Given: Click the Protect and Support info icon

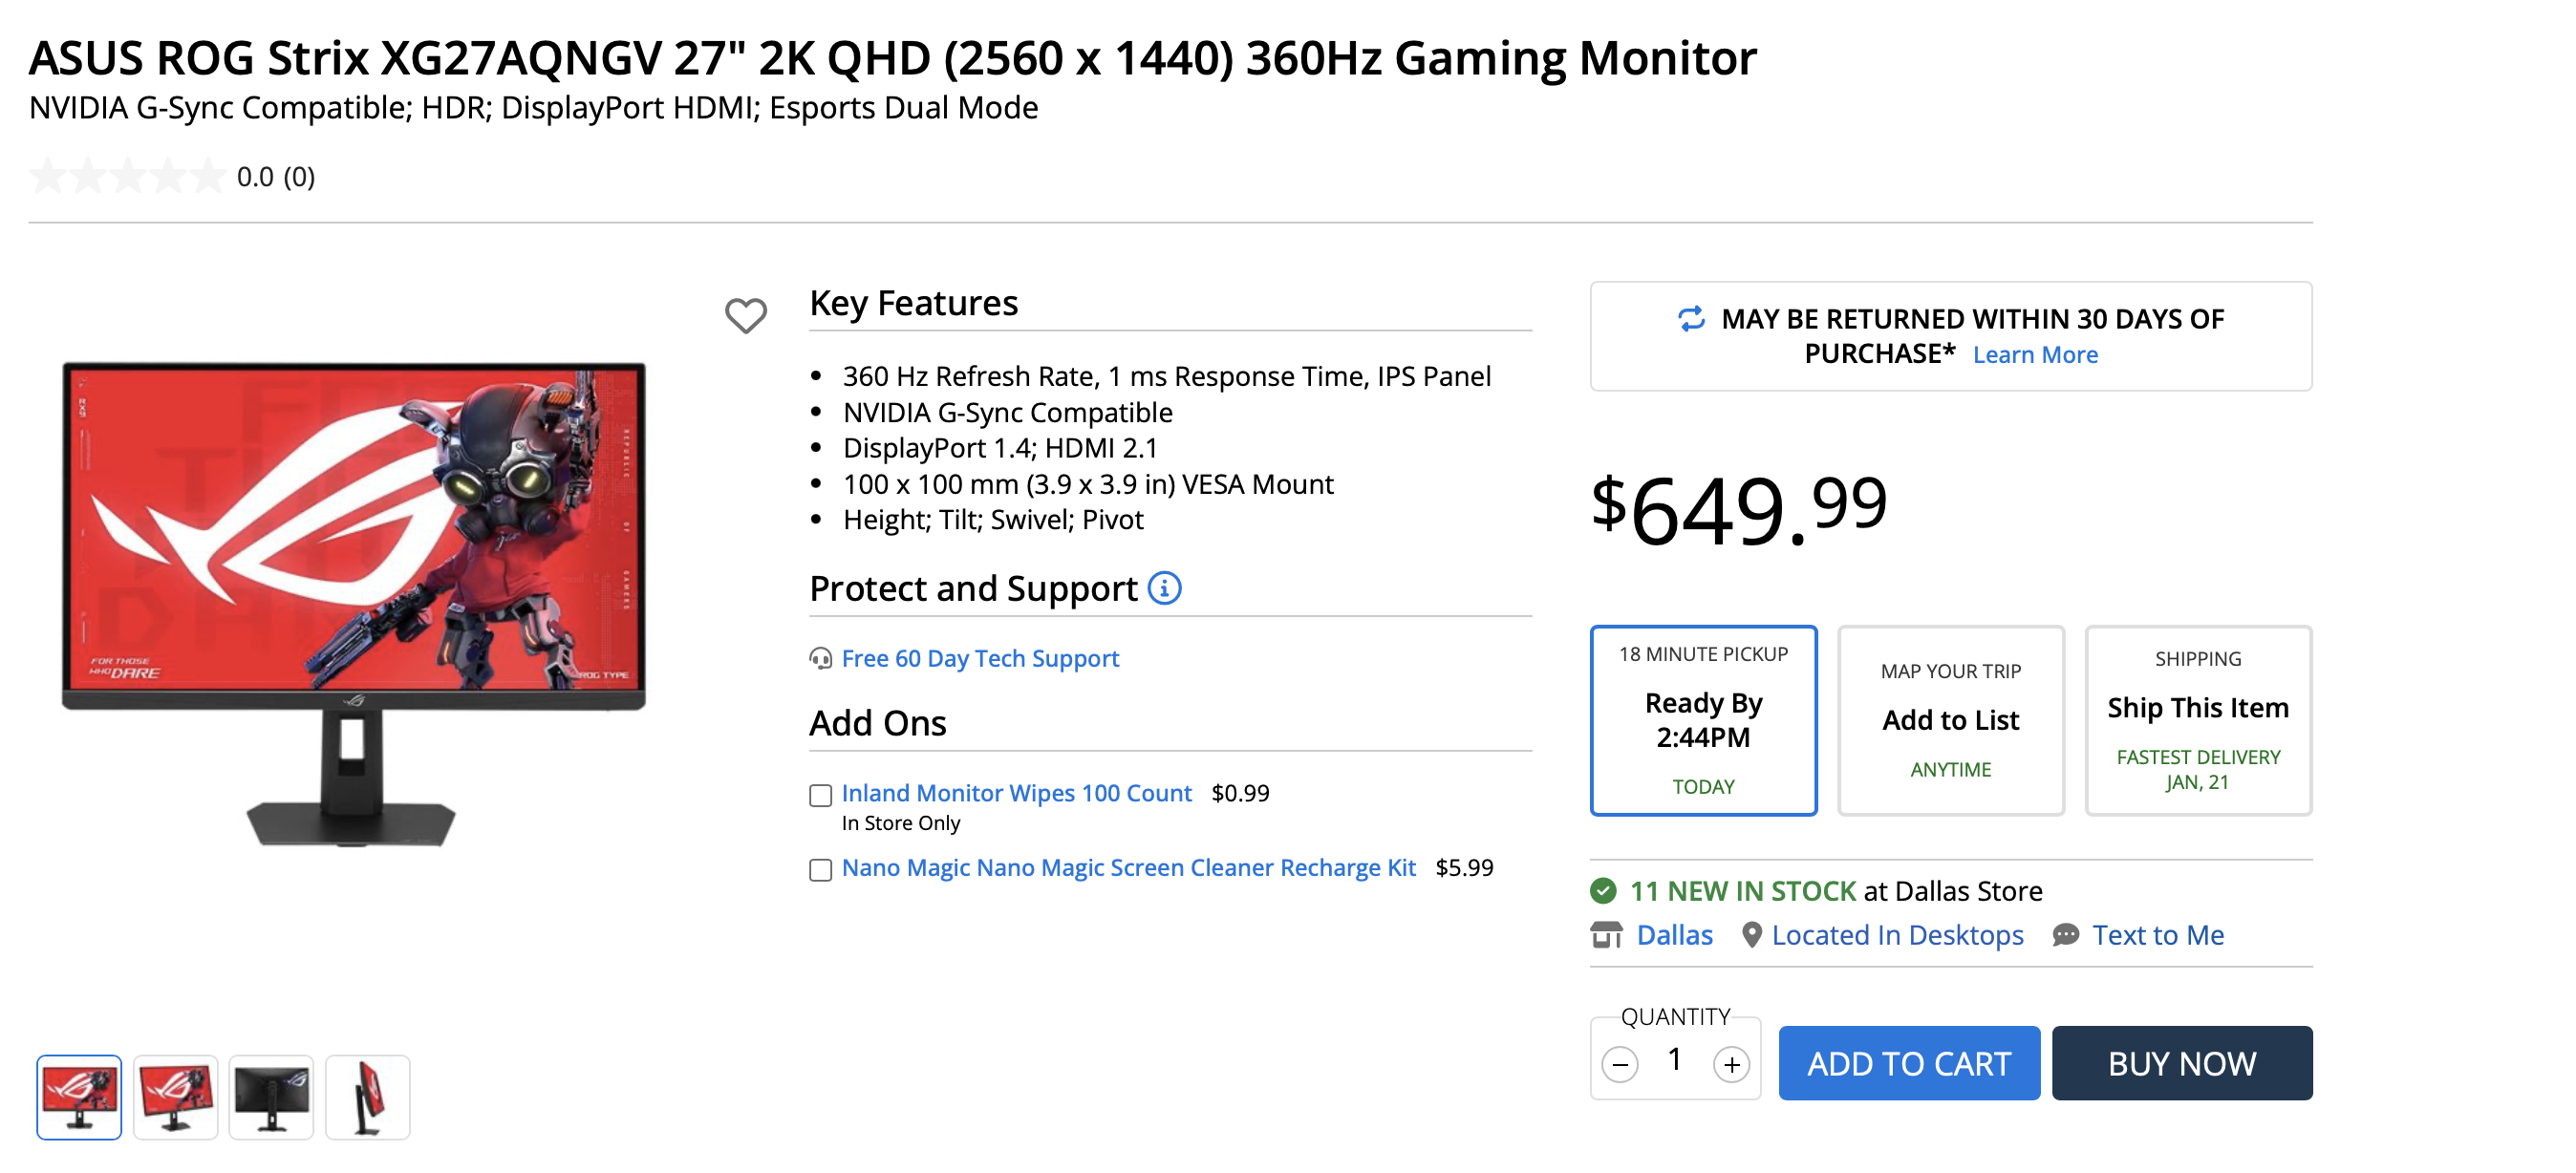Looking at the screenshot, I should coord(1164,588).
